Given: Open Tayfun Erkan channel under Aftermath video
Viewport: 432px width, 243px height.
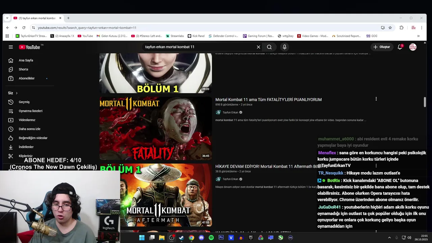Looking at the screenshot, I should (230, 179).
